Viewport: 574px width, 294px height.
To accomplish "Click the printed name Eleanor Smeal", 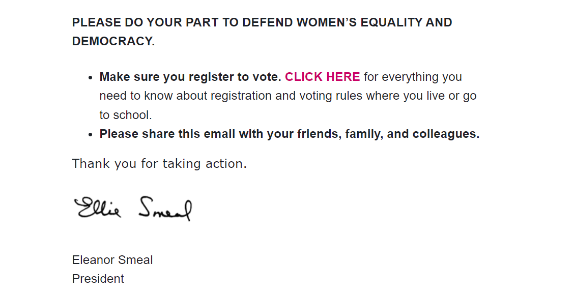I will (x=112, y=260).
